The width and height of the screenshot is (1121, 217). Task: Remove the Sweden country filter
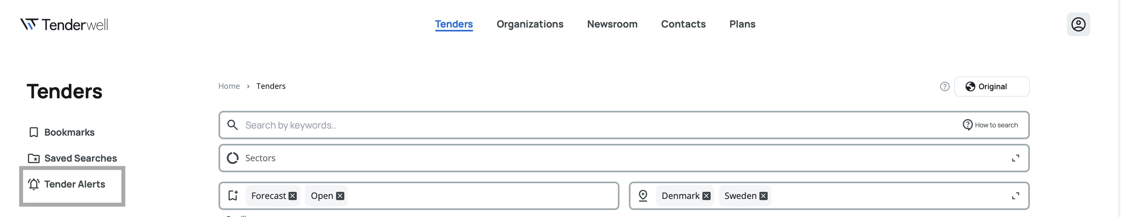point(763,196)
